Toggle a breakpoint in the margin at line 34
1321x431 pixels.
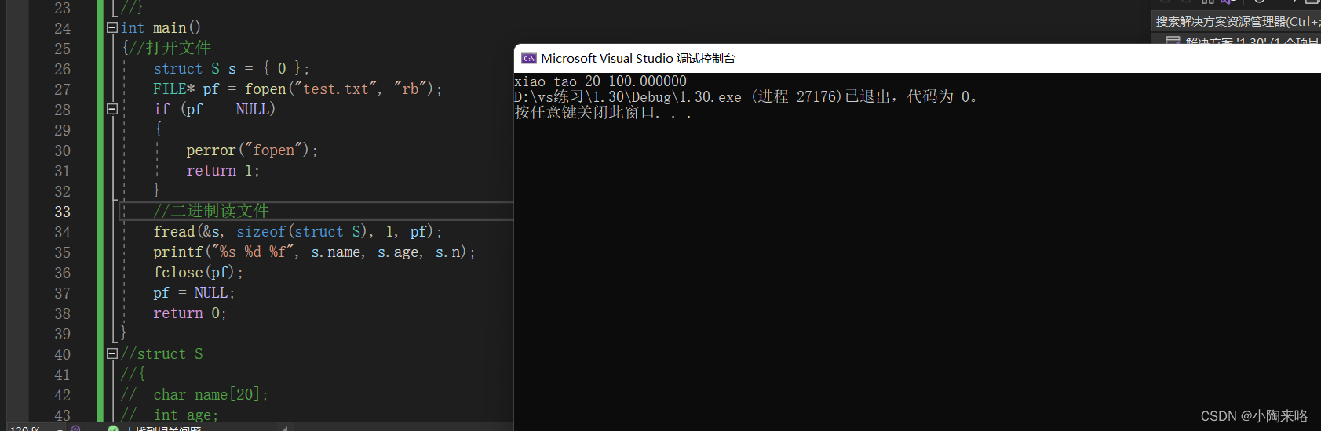[x=16, y=232]
